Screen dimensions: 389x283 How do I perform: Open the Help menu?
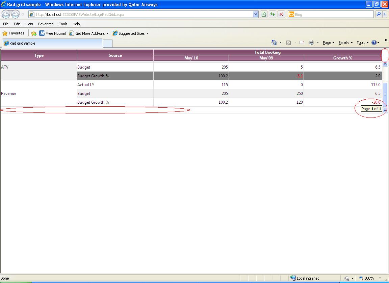76,24
